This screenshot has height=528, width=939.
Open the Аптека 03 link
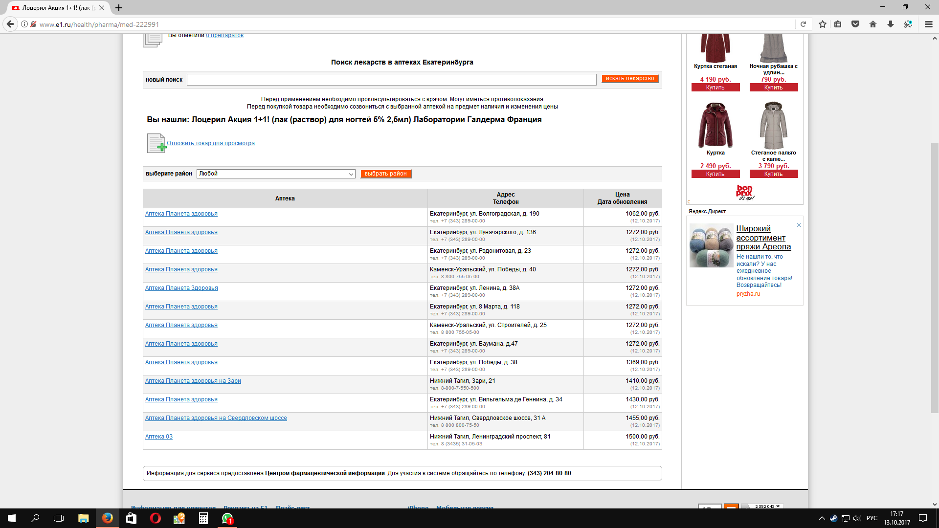coord(159,437)
